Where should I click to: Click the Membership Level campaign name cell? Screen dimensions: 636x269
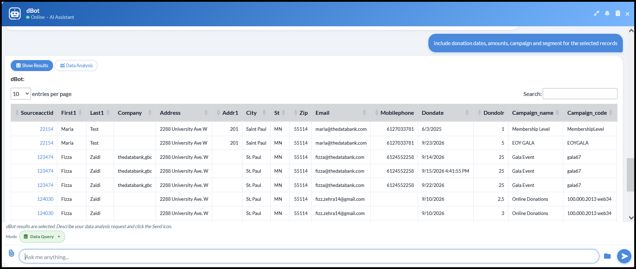536,129
